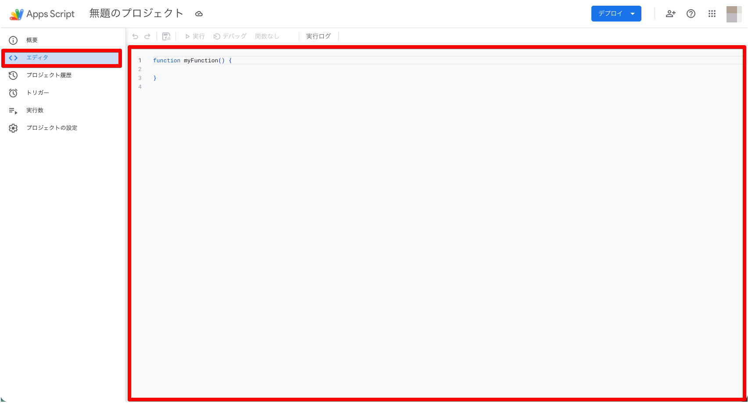Click the Apps Script logo icon
The width and height of the screenshot is (748, 403).
pyautogui.click(x=16, y=14)
